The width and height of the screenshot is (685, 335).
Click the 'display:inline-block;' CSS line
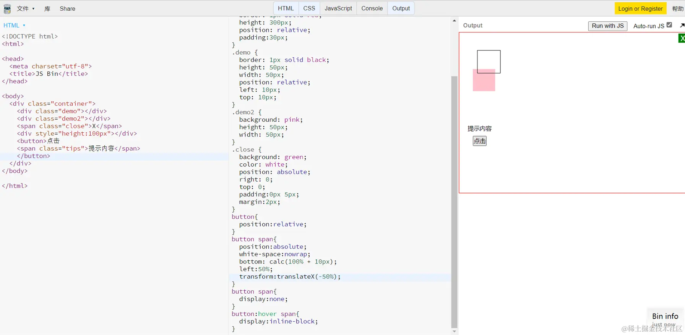tap(278, 322)
